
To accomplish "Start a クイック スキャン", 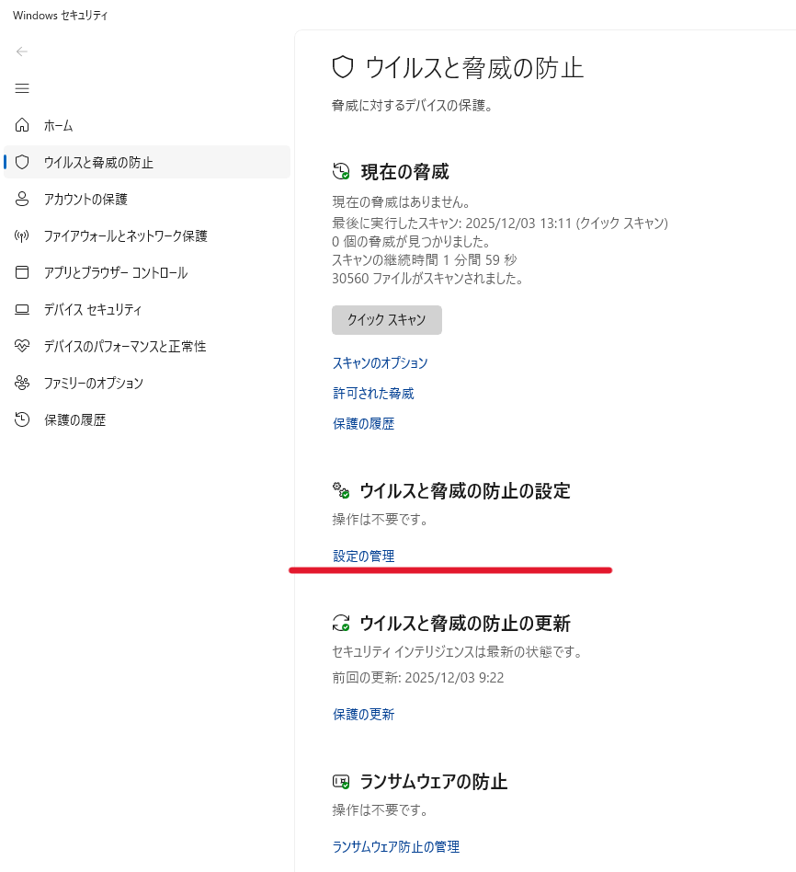I will 386,320.
